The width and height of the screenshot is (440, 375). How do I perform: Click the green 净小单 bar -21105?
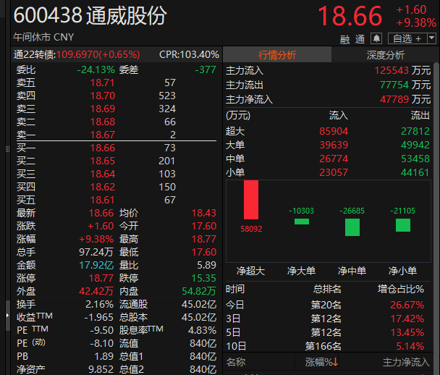point(403,225)
